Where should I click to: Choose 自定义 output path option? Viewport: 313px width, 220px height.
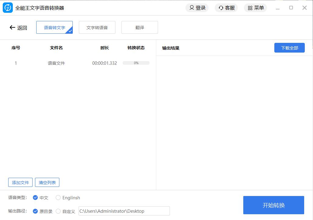(58, 211)
